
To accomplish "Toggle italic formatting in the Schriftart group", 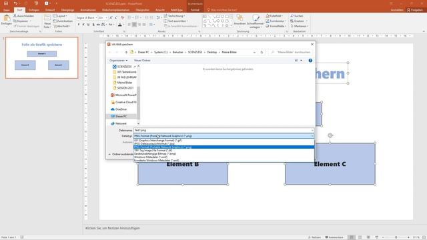I will click(83, 25).
